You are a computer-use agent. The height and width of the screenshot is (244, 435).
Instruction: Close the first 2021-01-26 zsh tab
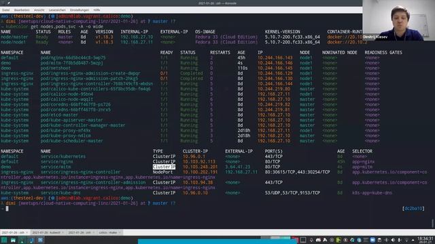point(27,232)
